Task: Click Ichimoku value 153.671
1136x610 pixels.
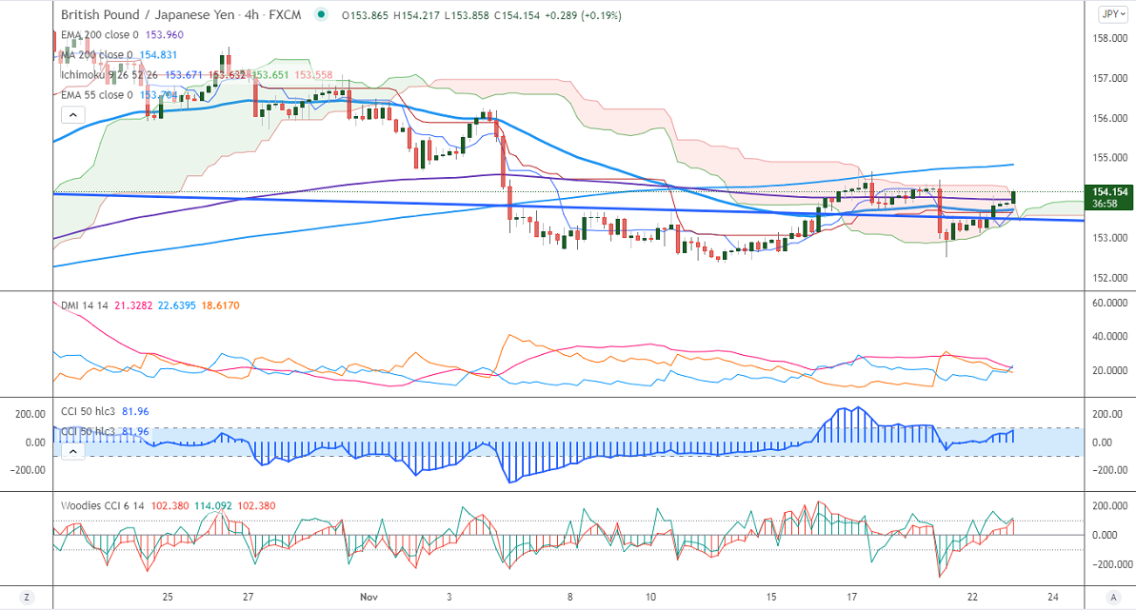Action: (184, 74)
